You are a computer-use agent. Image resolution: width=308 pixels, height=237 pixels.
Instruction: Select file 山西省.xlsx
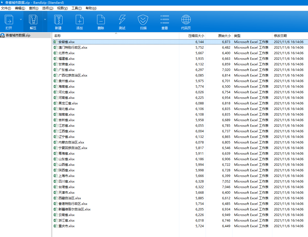pos(66,165)
